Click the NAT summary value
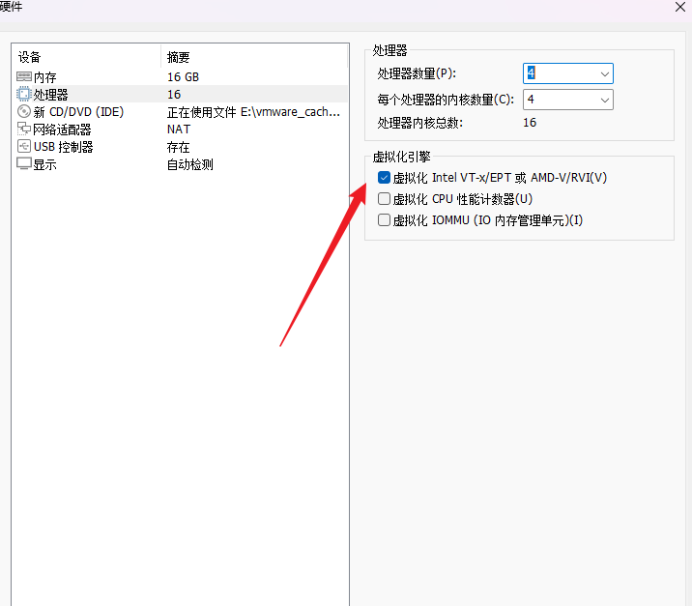This screenshot has width=692, height=606. 179,130
